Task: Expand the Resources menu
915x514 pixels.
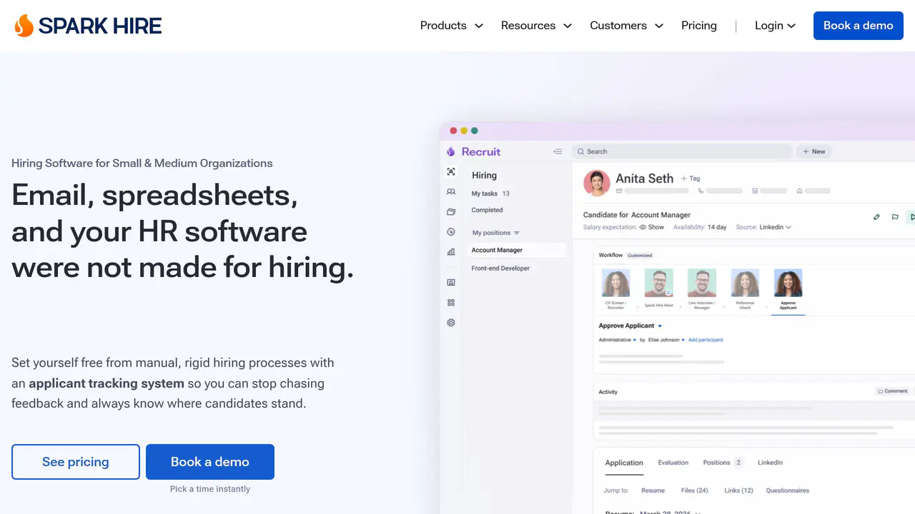Action: tap(536, 26)
